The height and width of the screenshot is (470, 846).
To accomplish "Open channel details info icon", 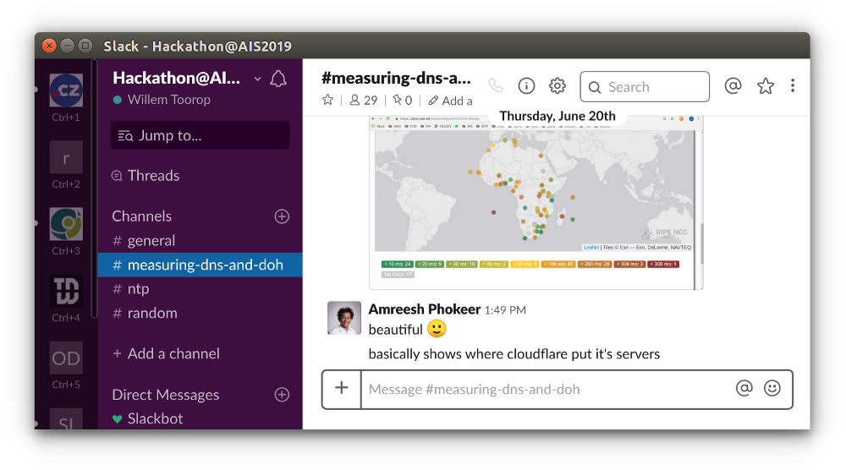I will point(526,85).
